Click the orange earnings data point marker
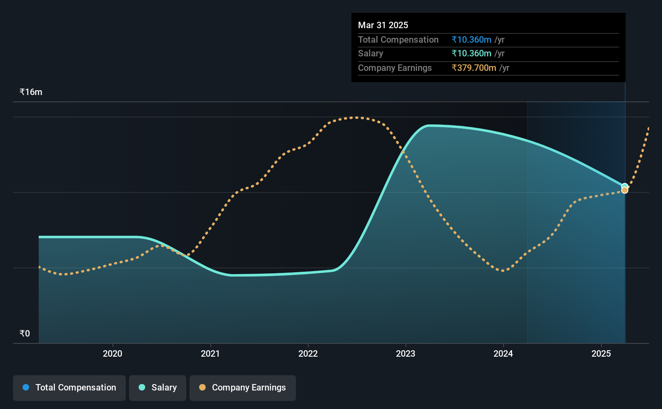The height and width of the screenshot is (409, 662). point(625,190)
